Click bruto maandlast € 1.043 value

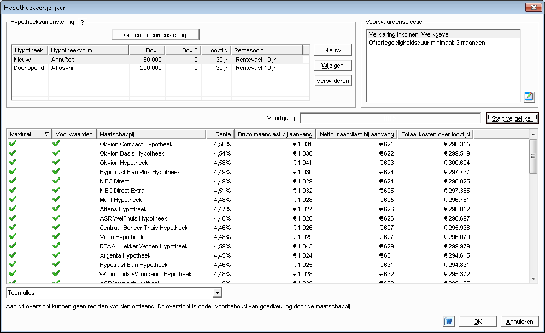coord(302,246)
